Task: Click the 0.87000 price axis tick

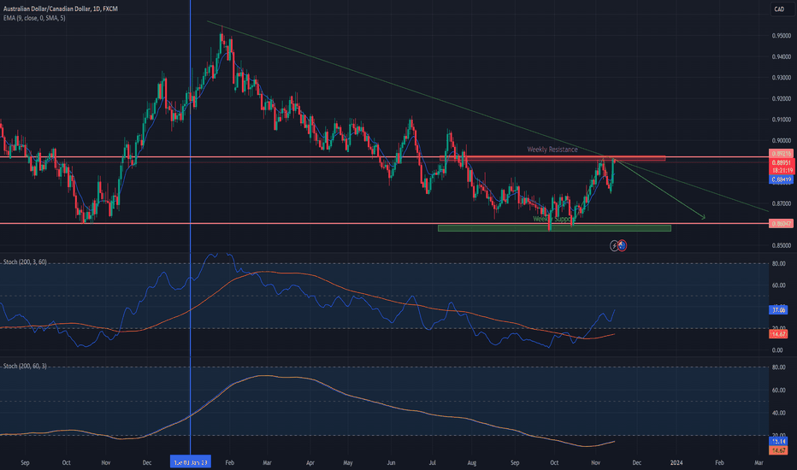Action: point(782,203)
